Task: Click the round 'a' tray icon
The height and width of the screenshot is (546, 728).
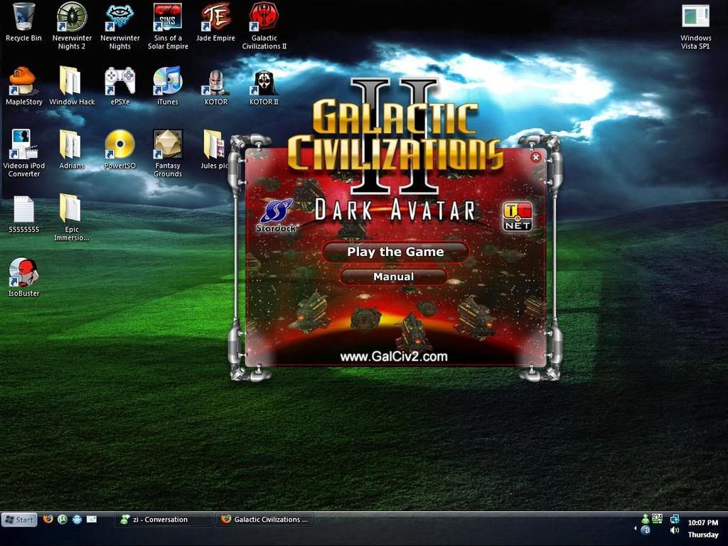Action: click(x=646, y=530)
